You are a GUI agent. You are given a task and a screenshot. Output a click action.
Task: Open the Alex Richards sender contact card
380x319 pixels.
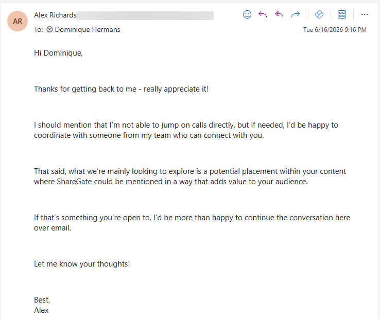[x=55, y=15]
